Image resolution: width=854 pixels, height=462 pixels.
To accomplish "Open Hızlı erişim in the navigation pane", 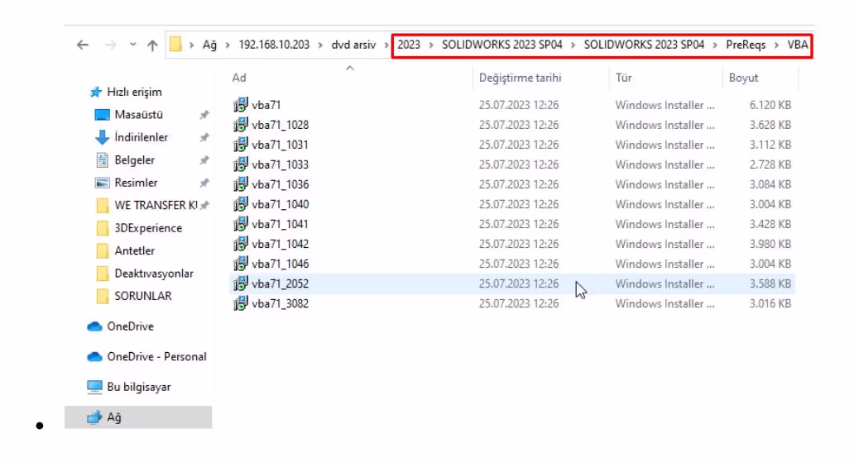I will click(134, 92).
